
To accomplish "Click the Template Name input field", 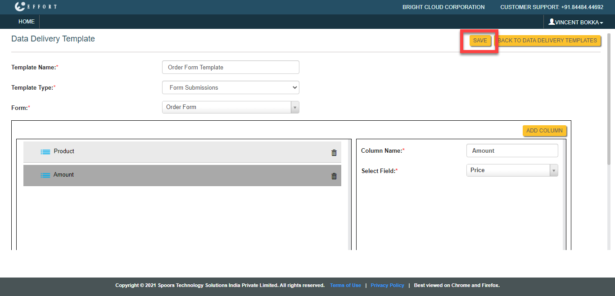I will [231, 67].
